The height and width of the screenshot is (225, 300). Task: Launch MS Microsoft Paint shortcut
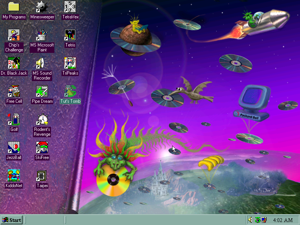[42, 35]
